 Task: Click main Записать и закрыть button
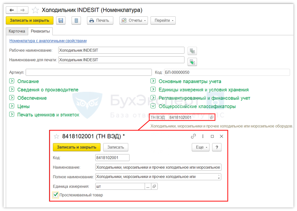29,21
